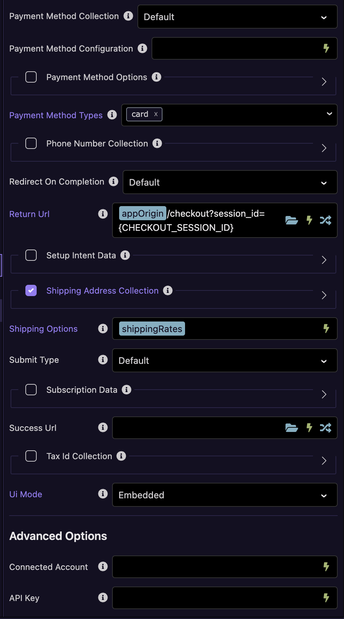Click into the Connected Account input field
This screenshot has height=619, width=344.
click(225, 567)
